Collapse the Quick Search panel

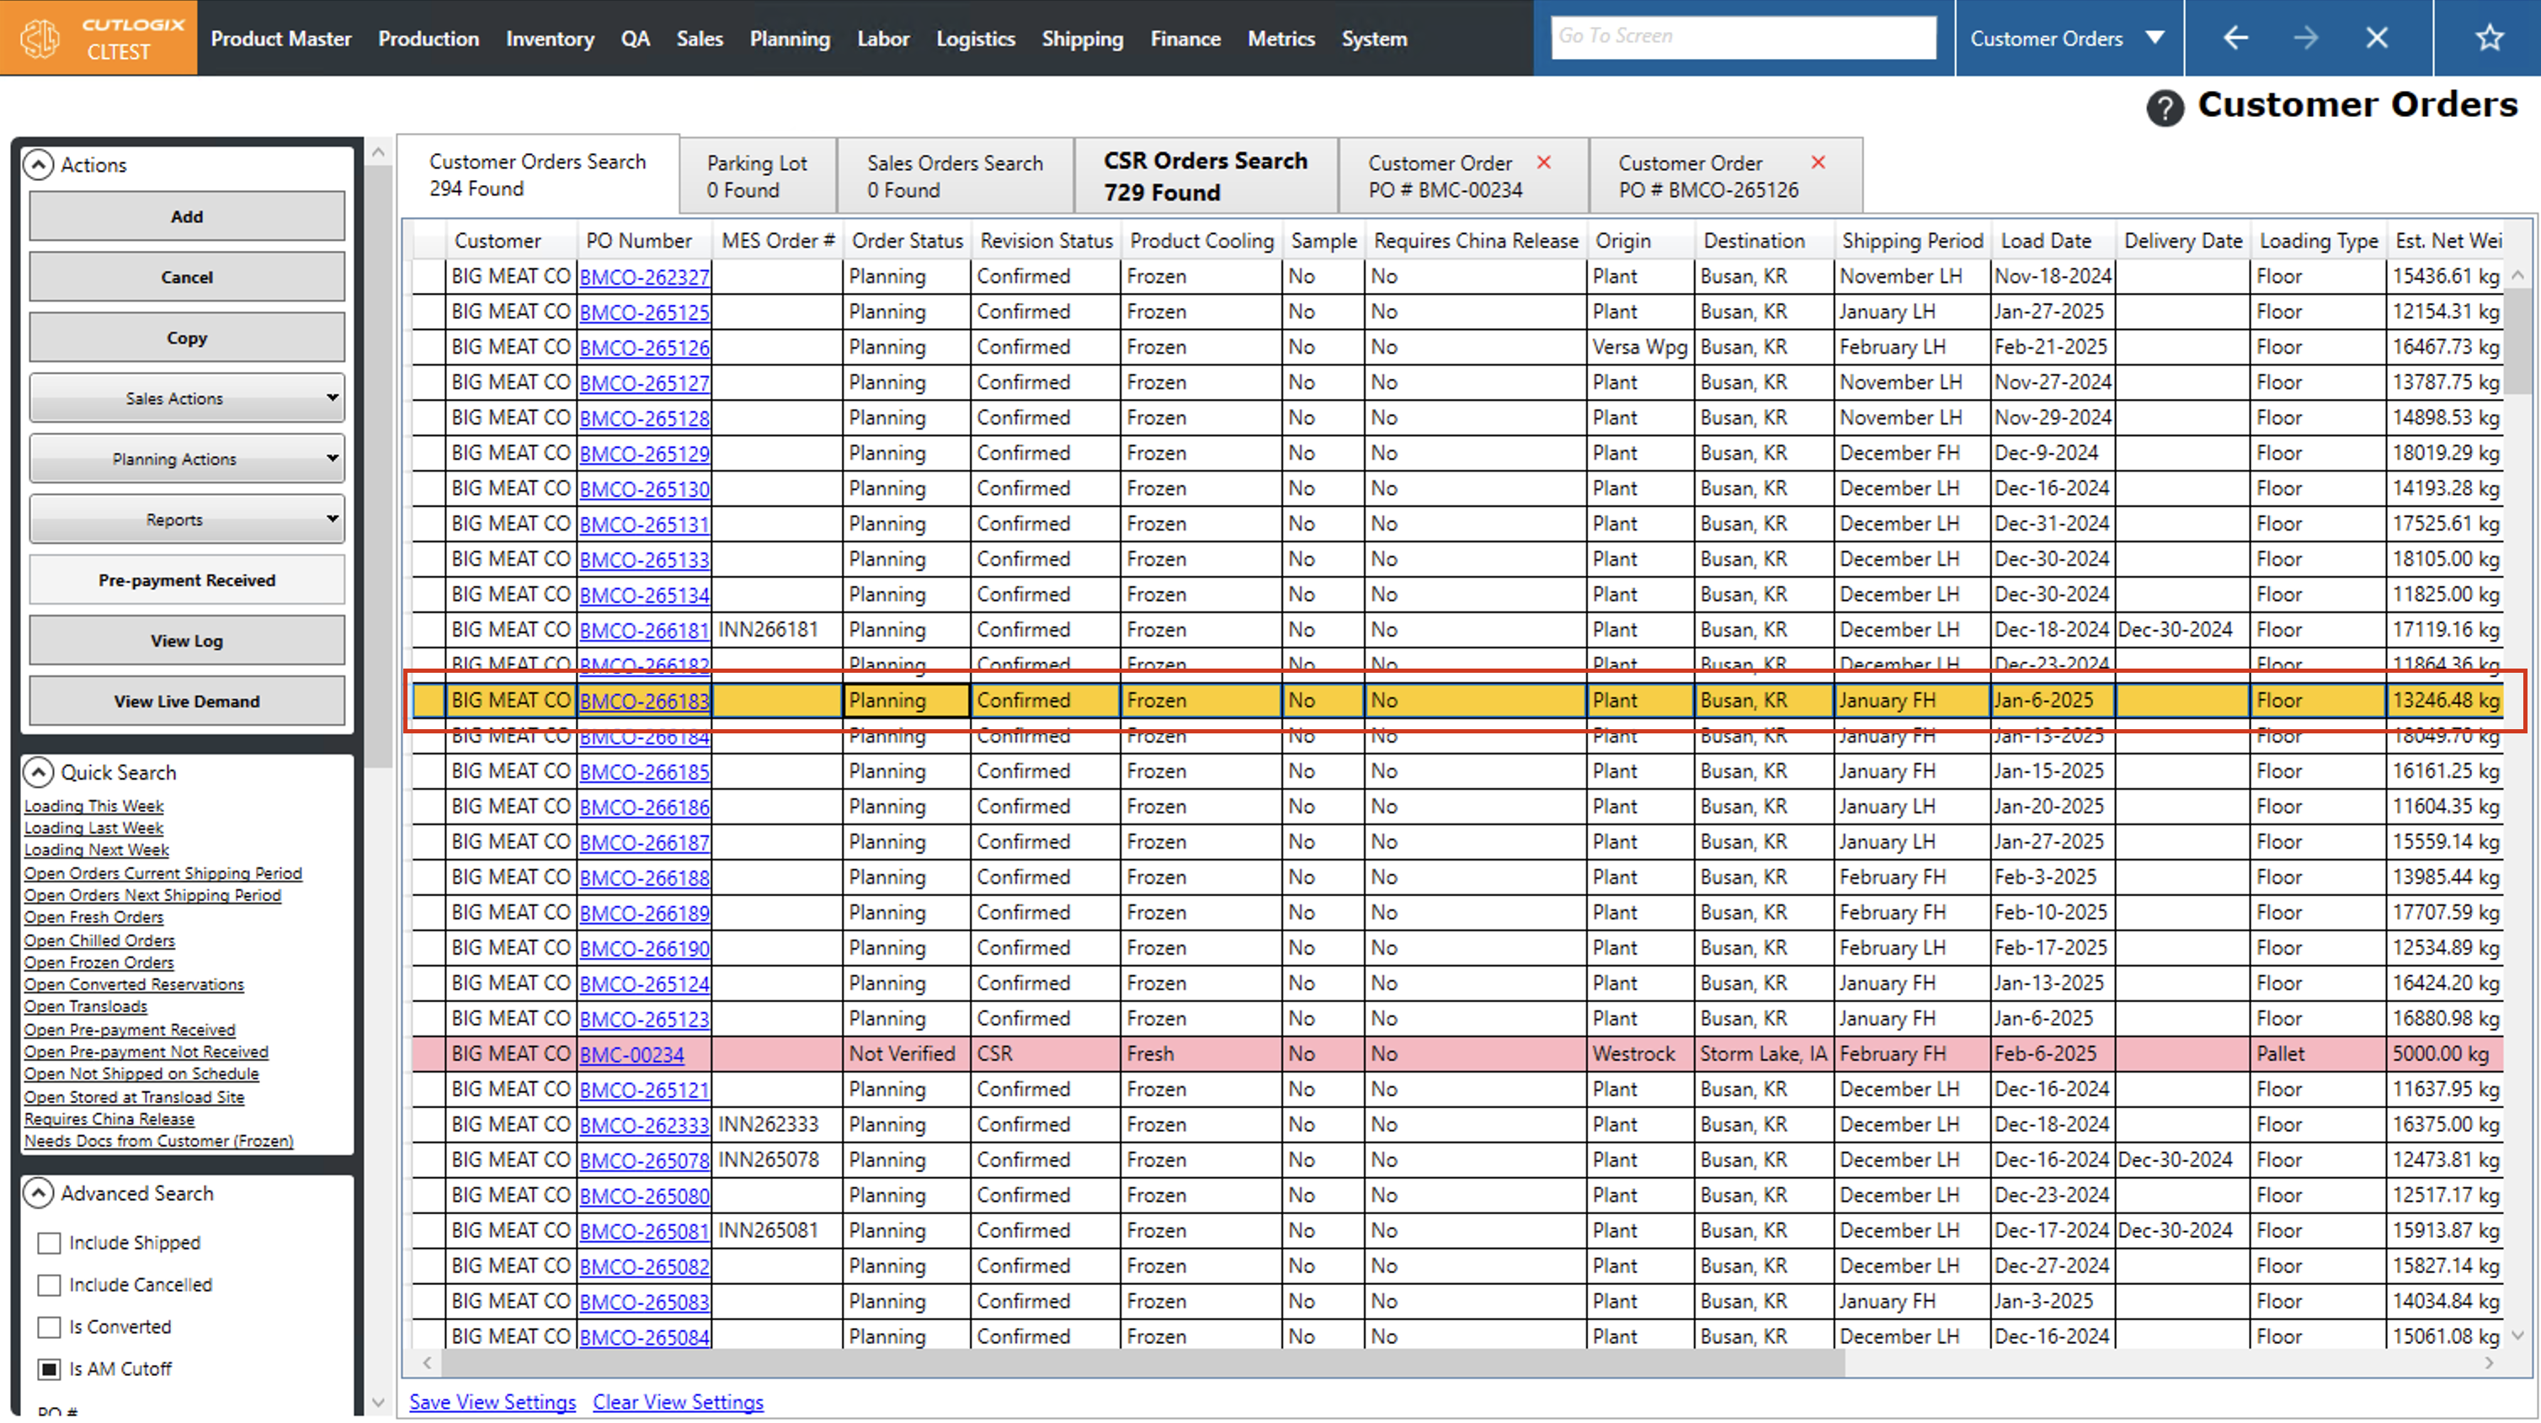point(39,773)
